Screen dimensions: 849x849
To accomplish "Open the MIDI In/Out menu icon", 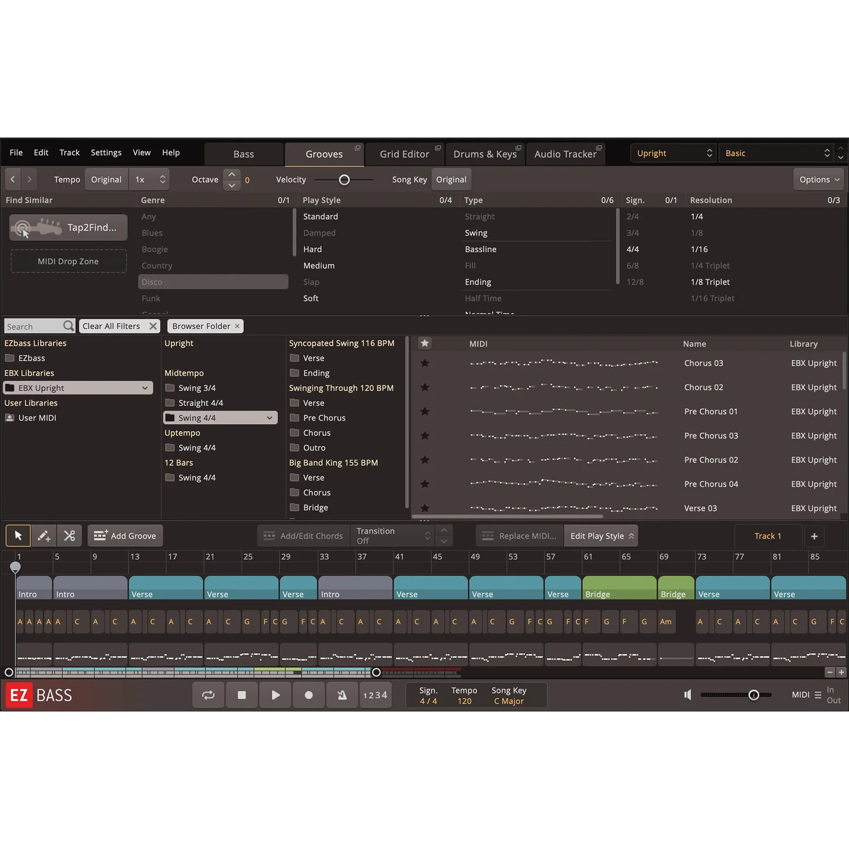I will point(818,695).
